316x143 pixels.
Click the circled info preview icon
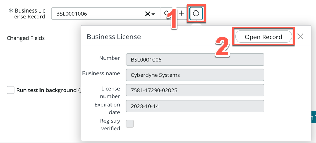pyautogui.click(x=196, y=14)
